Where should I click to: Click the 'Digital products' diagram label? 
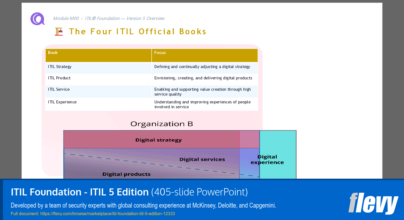tap(126, 174)
